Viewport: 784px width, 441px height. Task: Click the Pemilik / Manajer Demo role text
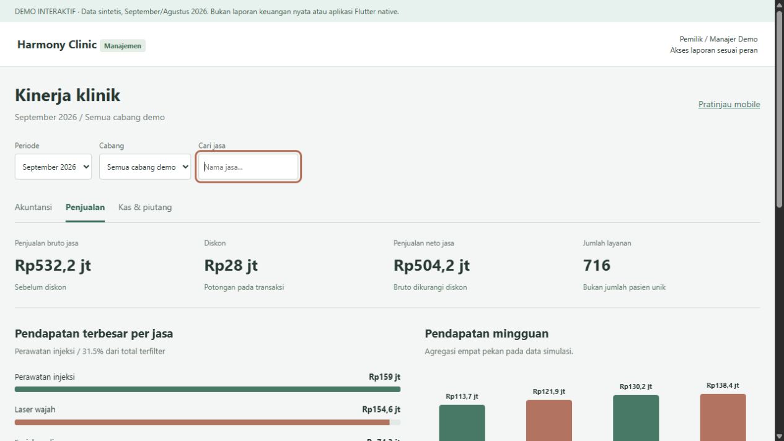pos(718,39)
